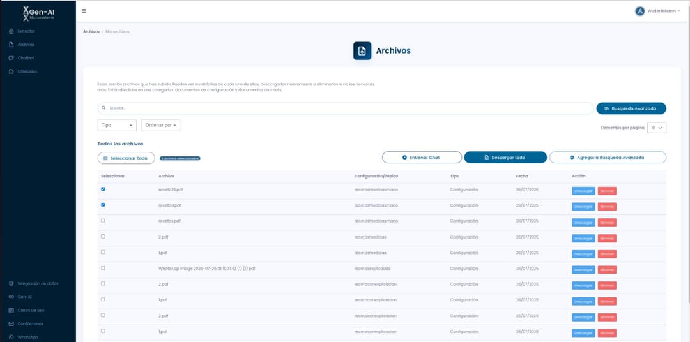Click the Chatbot sidebar icon
This screenshot has height=342, width=690.
point(11,58)
